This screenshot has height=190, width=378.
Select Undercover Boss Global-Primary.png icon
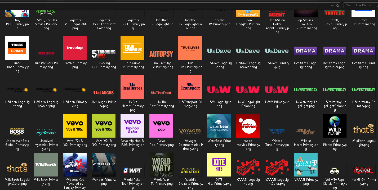(x=17, y=131)
